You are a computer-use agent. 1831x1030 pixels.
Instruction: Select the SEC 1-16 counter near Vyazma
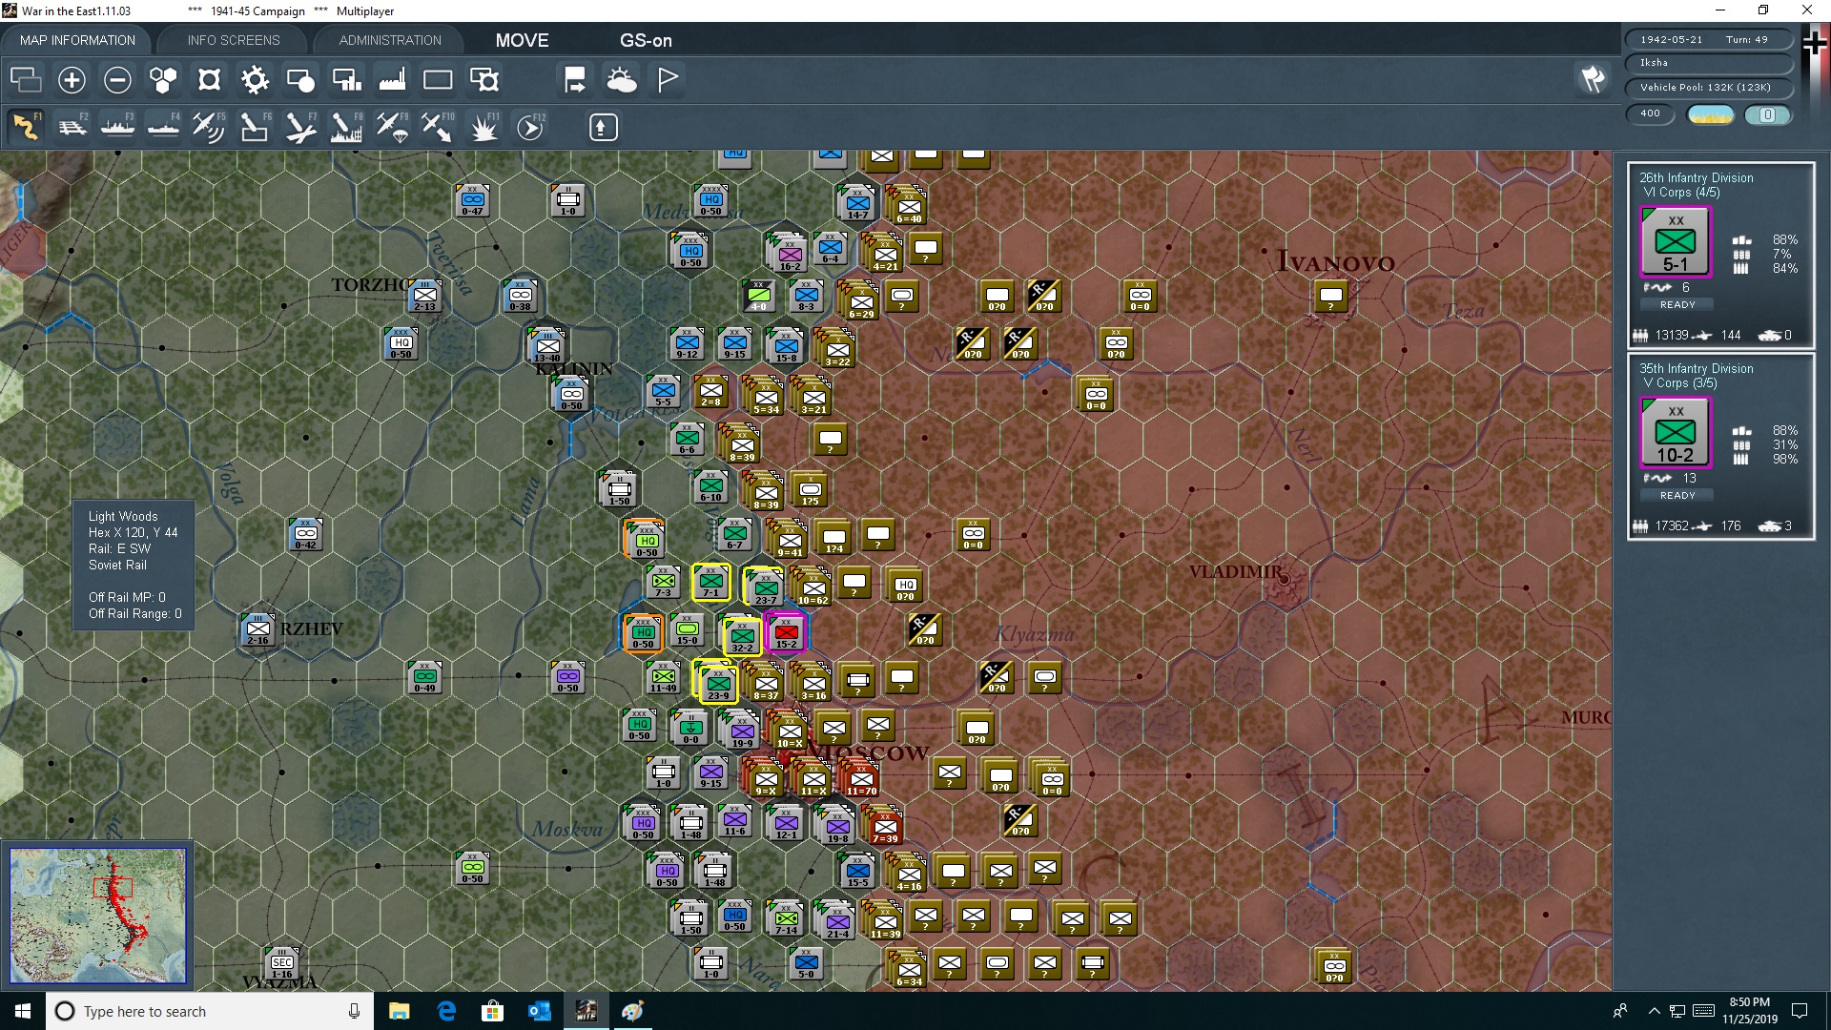point(281,963)
